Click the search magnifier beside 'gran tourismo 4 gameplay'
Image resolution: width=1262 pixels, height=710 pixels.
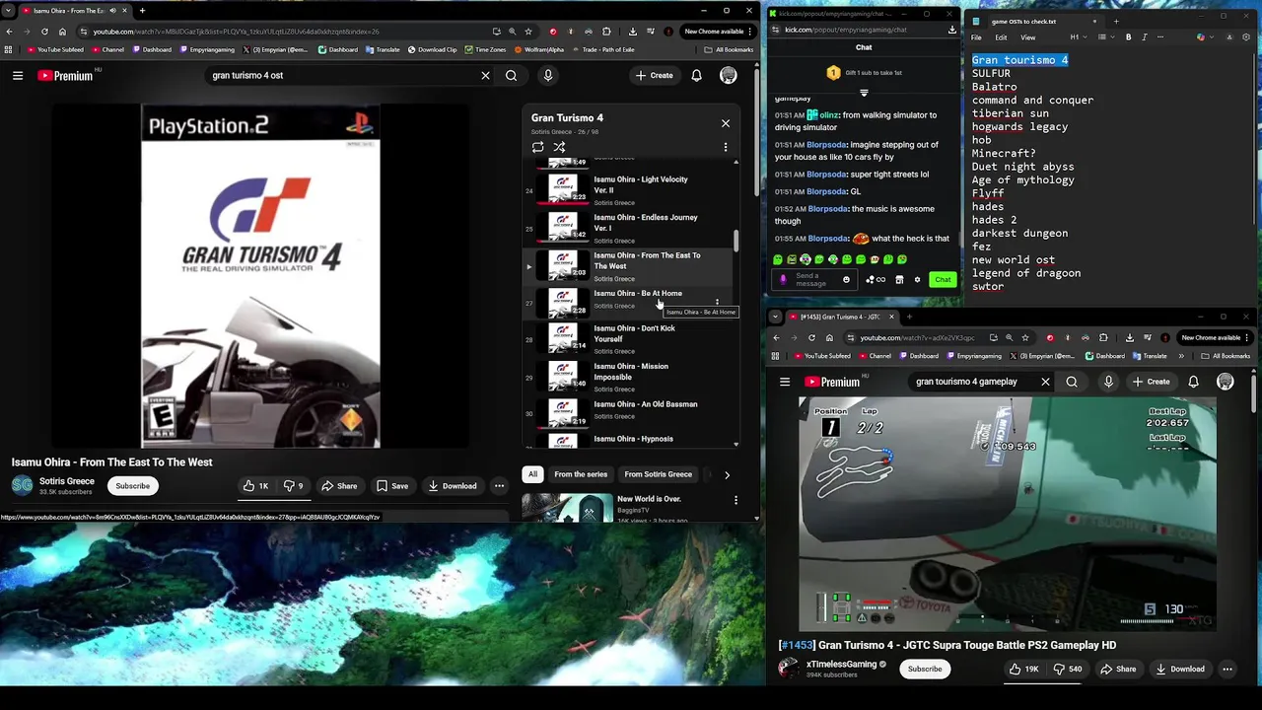coord(1072,382)
